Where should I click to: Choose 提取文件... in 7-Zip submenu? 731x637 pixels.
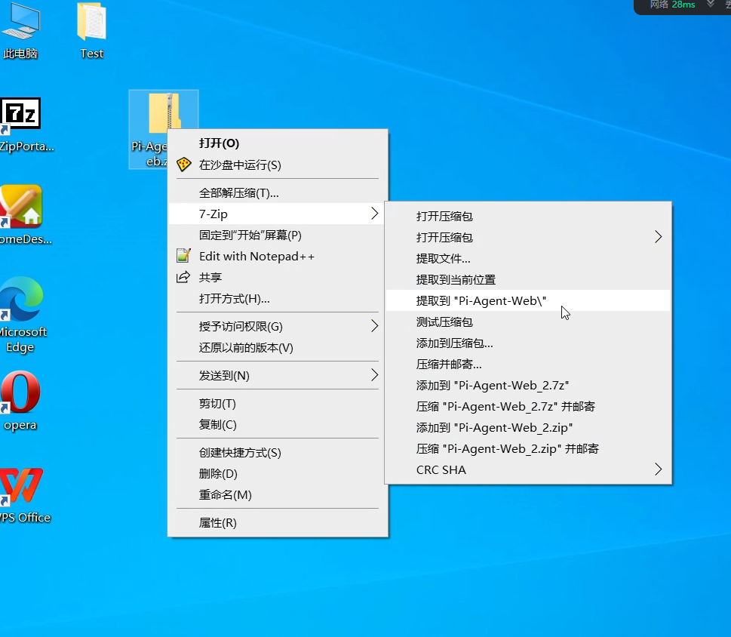[x=528, y=258]
